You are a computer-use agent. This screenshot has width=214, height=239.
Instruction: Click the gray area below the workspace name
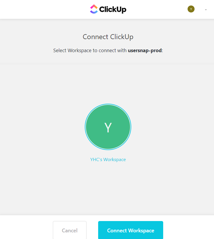click(x=108, y=189)
